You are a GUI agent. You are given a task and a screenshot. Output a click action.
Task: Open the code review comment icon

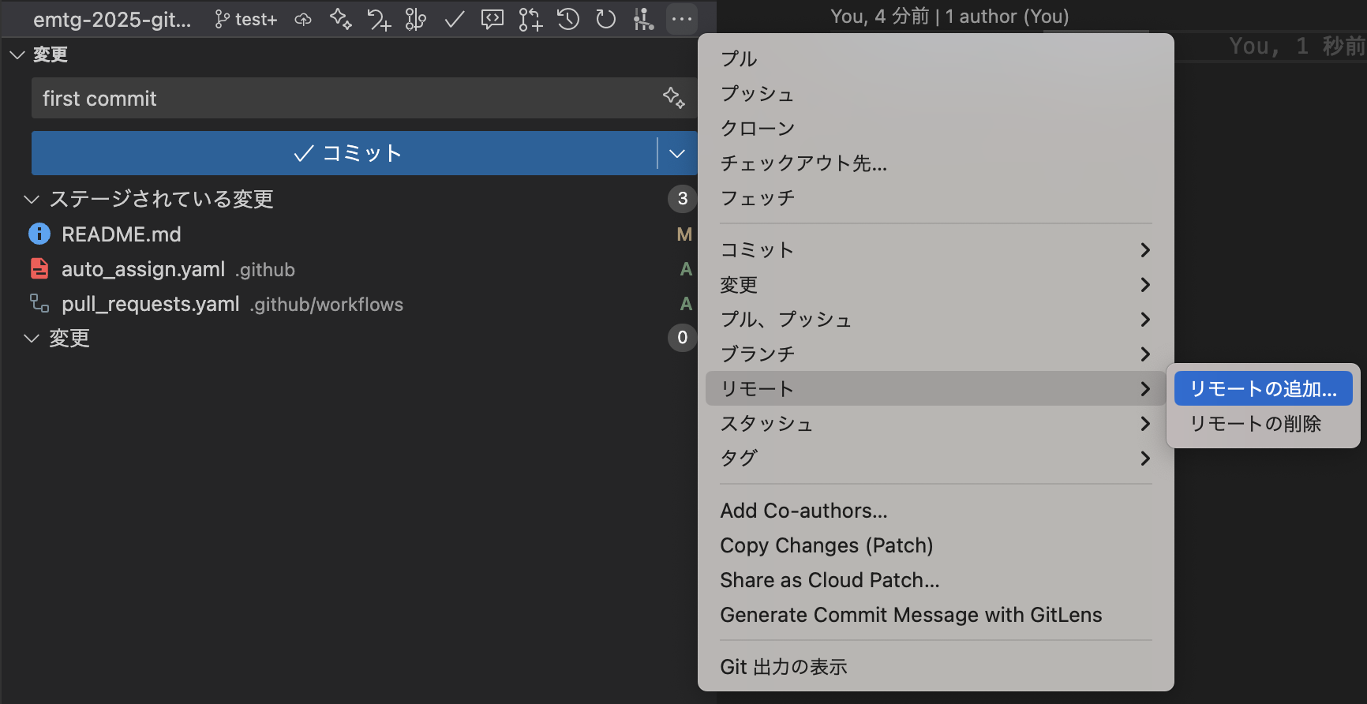(x=492, y=19)
